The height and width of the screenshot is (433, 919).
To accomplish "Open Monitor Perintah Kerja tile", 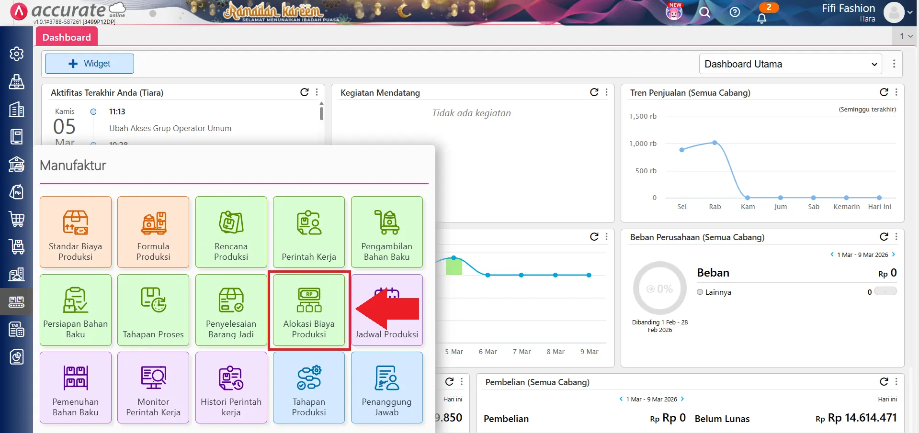I will tap(153, 388).
